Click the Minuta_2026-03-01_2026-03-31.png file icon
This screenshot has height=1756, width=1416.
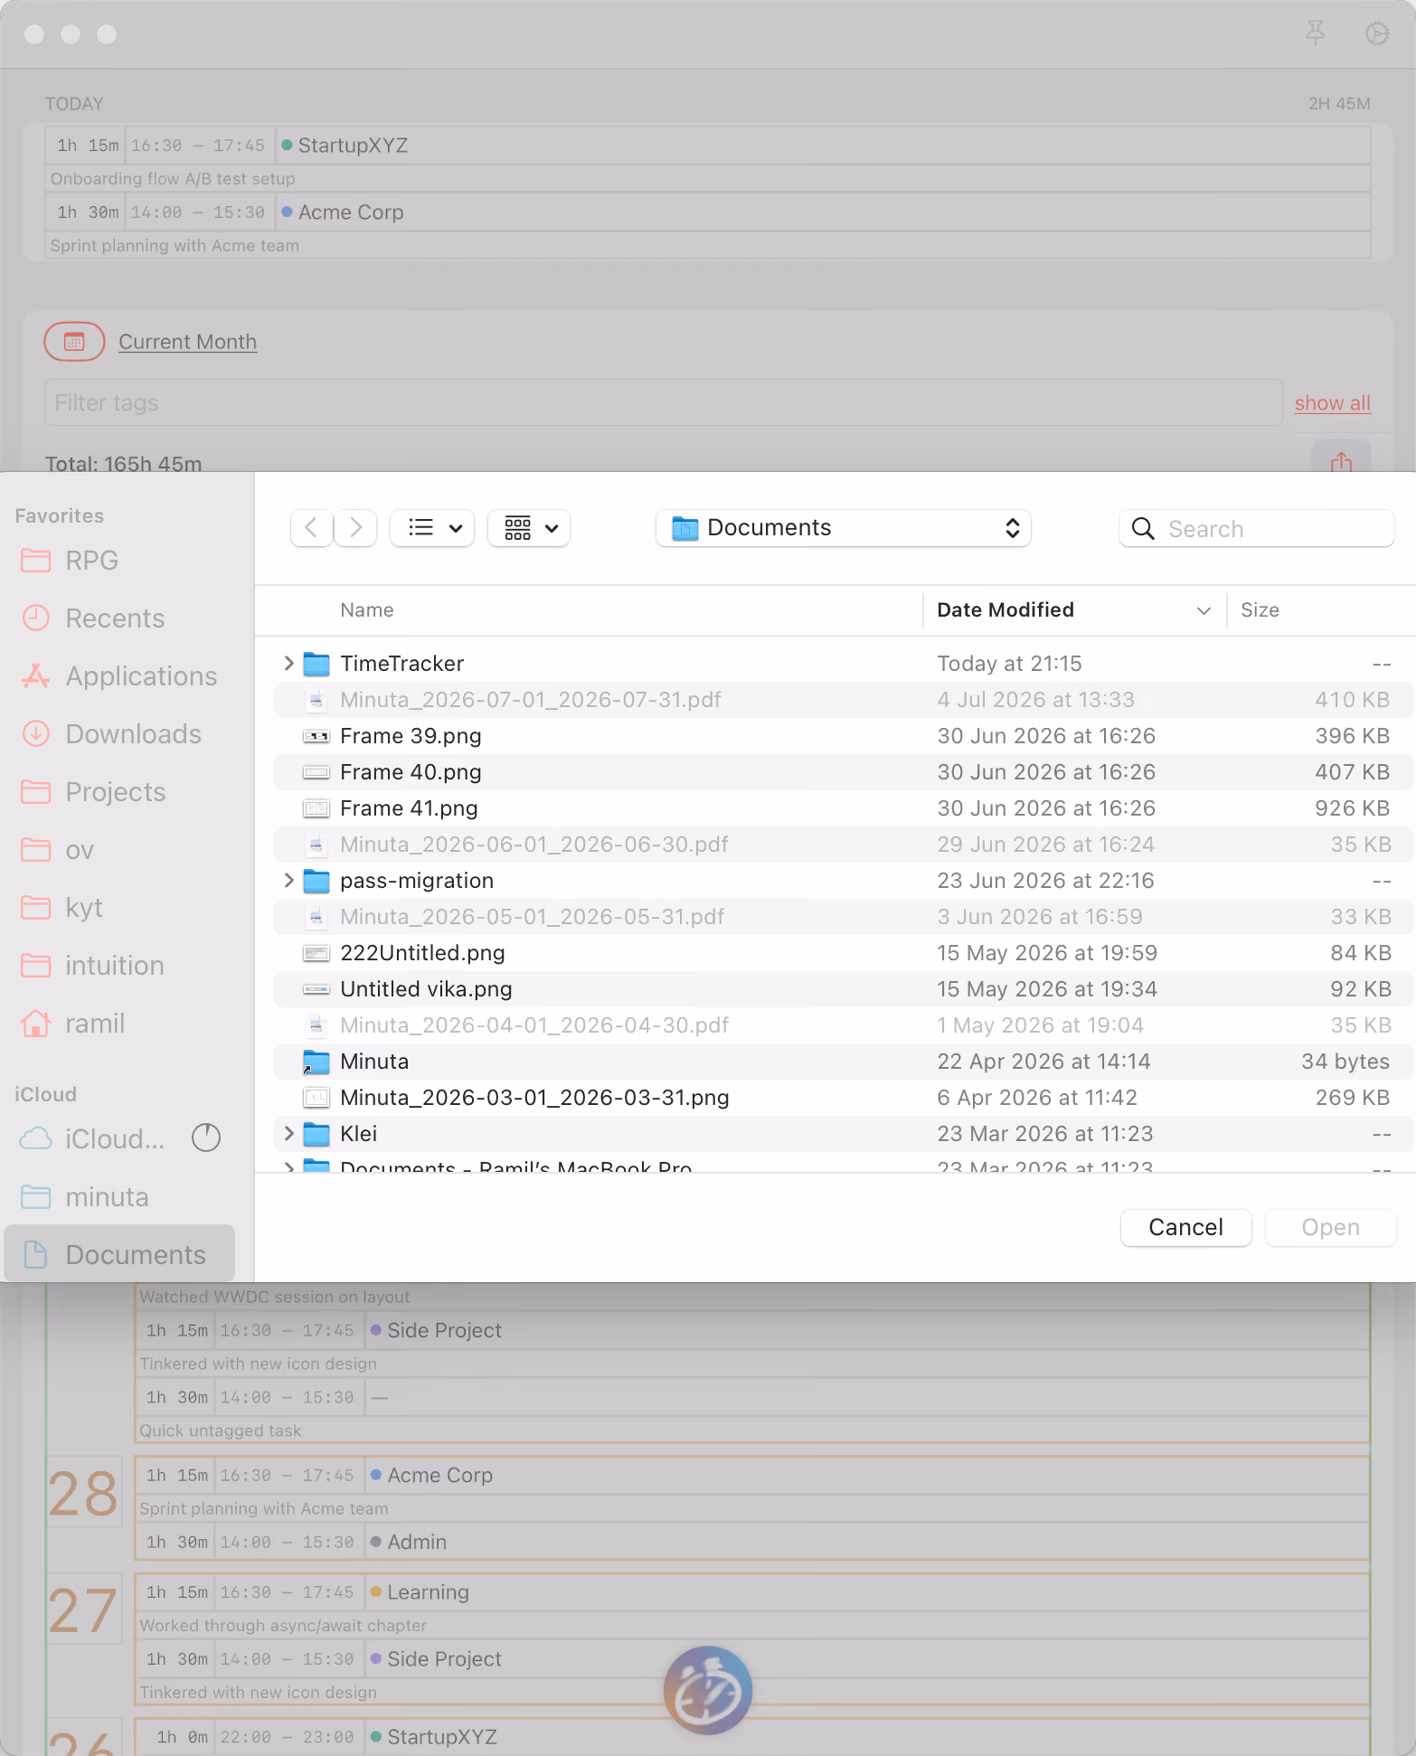tap(316, 1098)
